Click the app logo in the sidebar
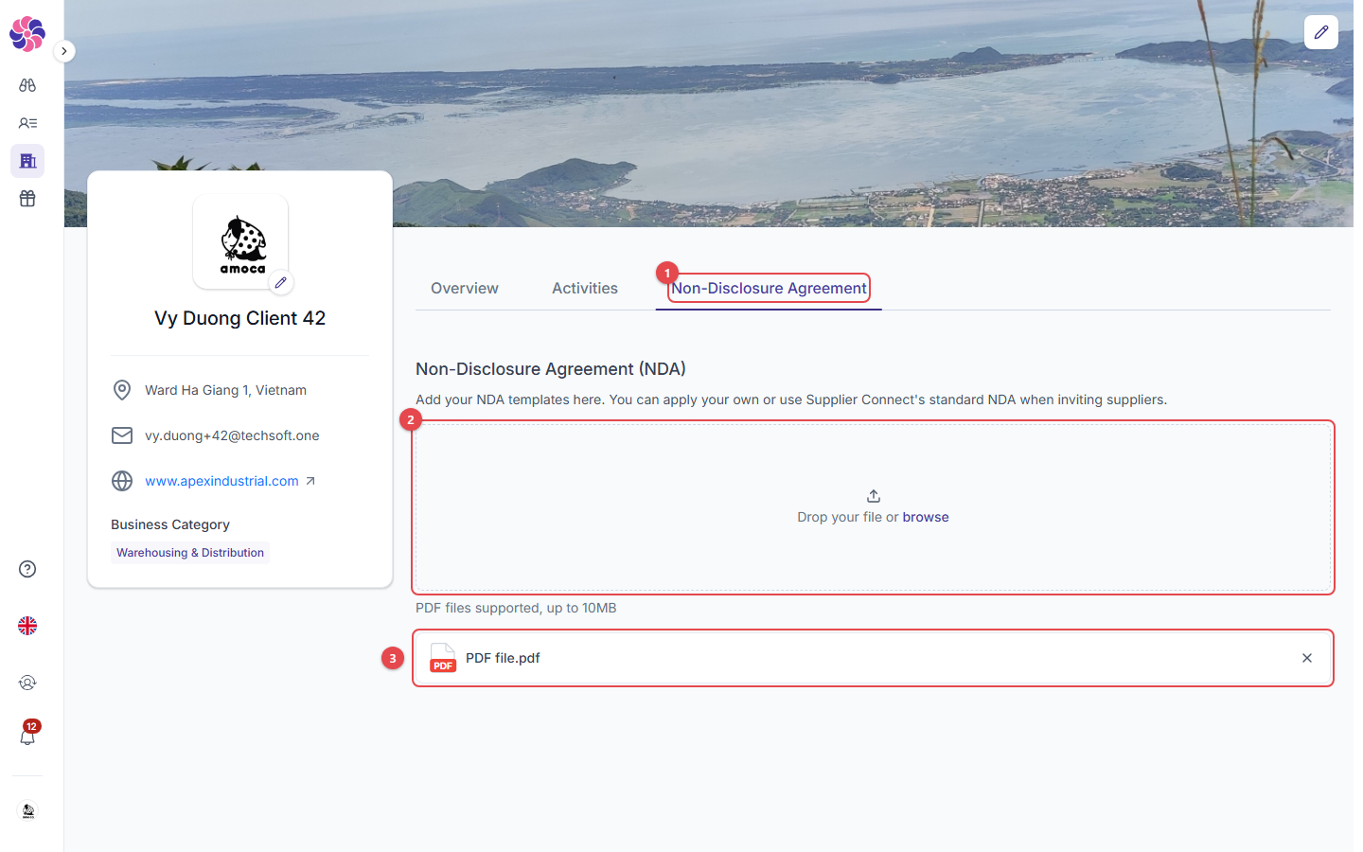1363x852 pixels. (27, 34)
